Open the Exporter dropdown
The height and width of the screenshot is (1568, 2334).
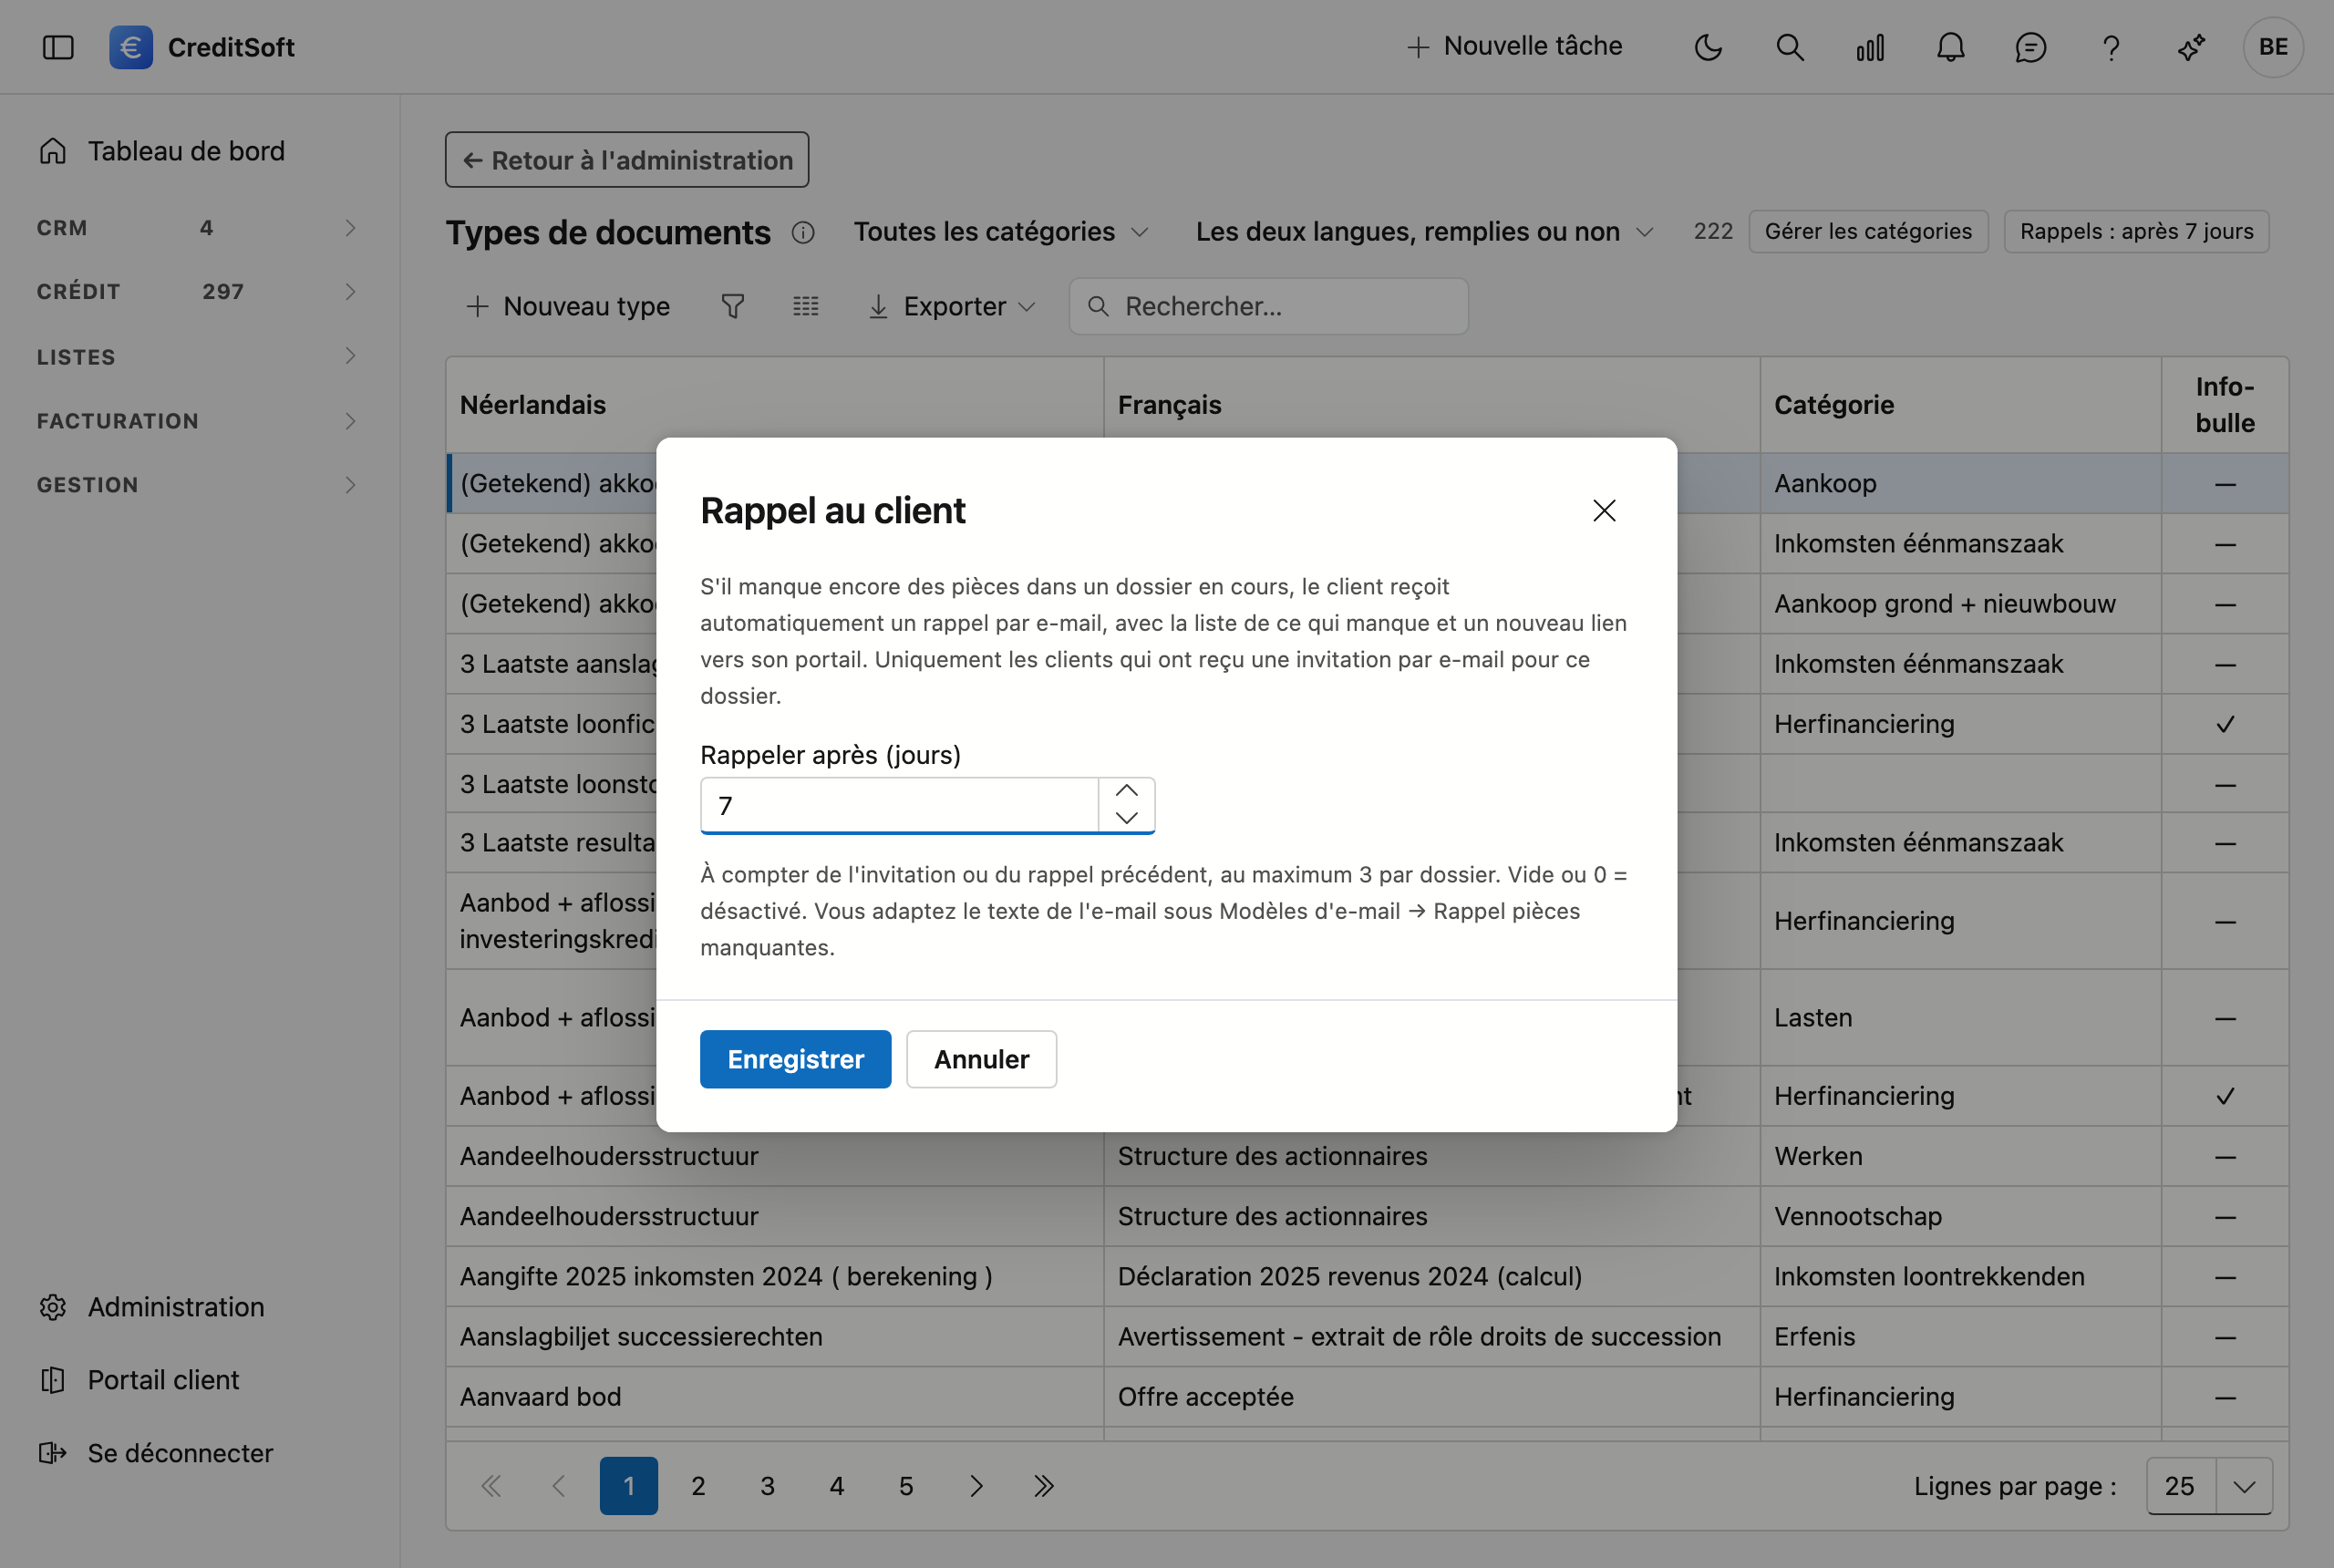point(951,306)
